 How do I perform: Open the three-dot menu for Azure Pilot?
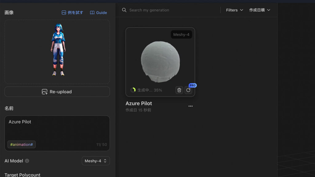click(x=190, y=106)
